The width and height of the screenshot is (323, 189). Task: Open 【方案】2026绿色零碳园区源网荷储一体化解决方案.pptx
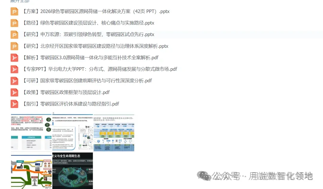(x=96, y=11)
